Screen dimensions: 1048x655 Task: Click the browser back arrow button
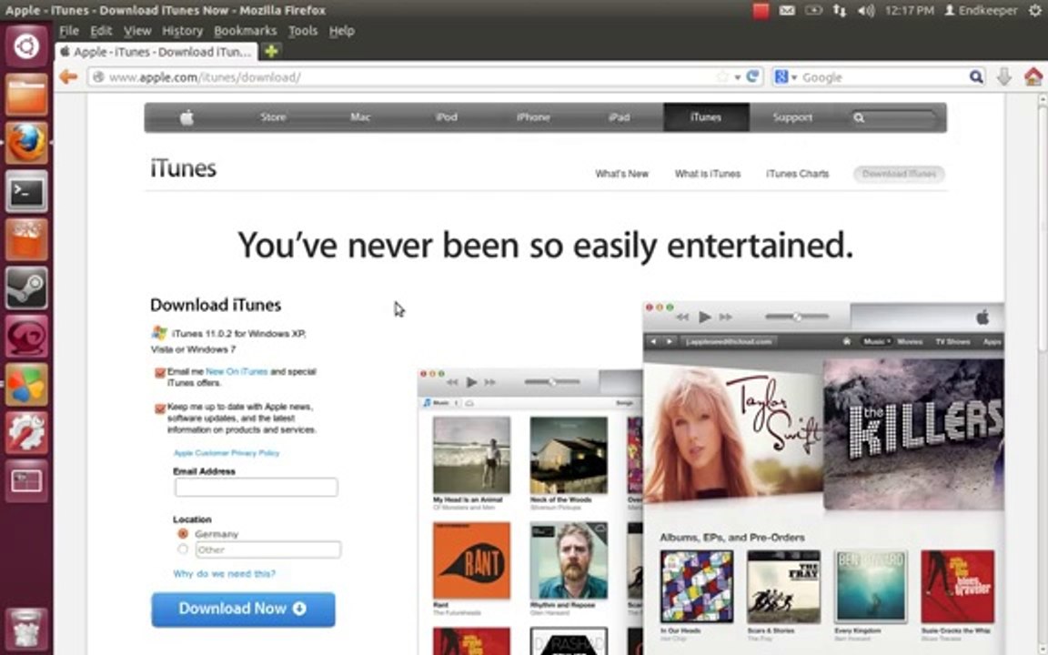[x=68, y=76]
